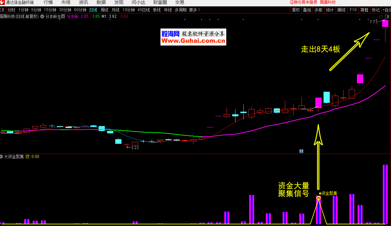391x226 pixels.
Task: Open the 行情 menu
Action: [48, 2]
